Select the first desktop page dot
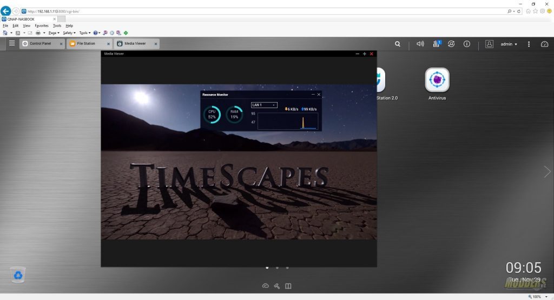Viewport: 554px width, 300px height. tap(267, 268)
